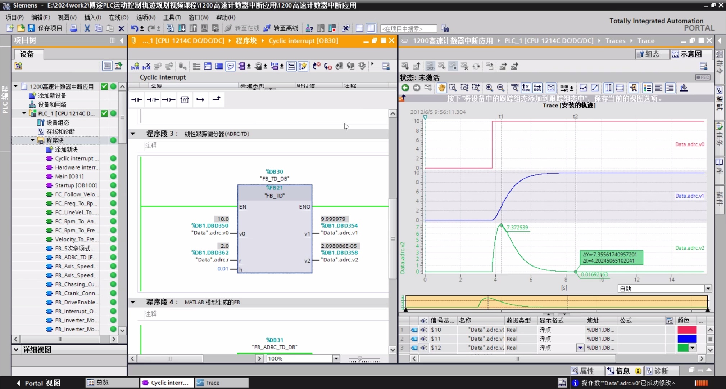This screenshot has height=389, width=726.
Task: Click the scale X-axis 100% icon
Action: pos(537,88)
